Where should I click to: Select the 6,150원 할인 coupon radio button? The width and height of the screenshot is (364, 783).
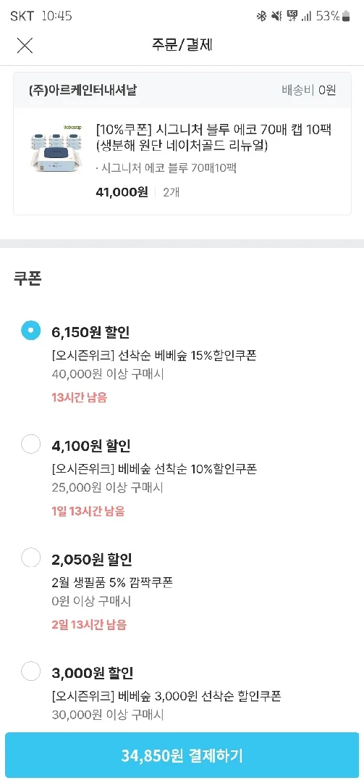tap(31, 330)
